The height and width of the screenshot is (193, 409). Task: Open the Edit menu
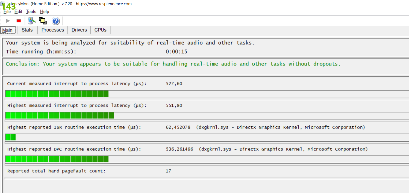click(19, 11)
